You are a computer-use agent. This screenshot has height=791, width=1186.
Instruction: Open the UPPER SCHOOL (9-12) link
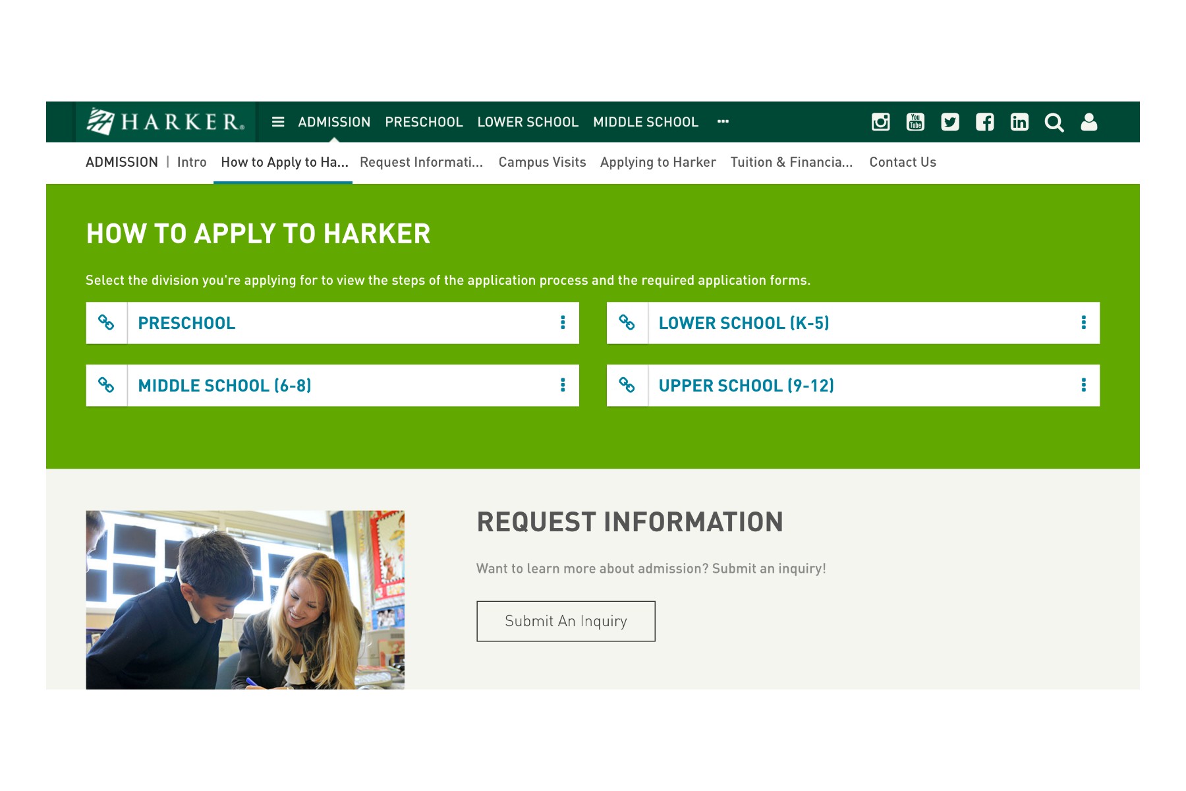[747, 386]
